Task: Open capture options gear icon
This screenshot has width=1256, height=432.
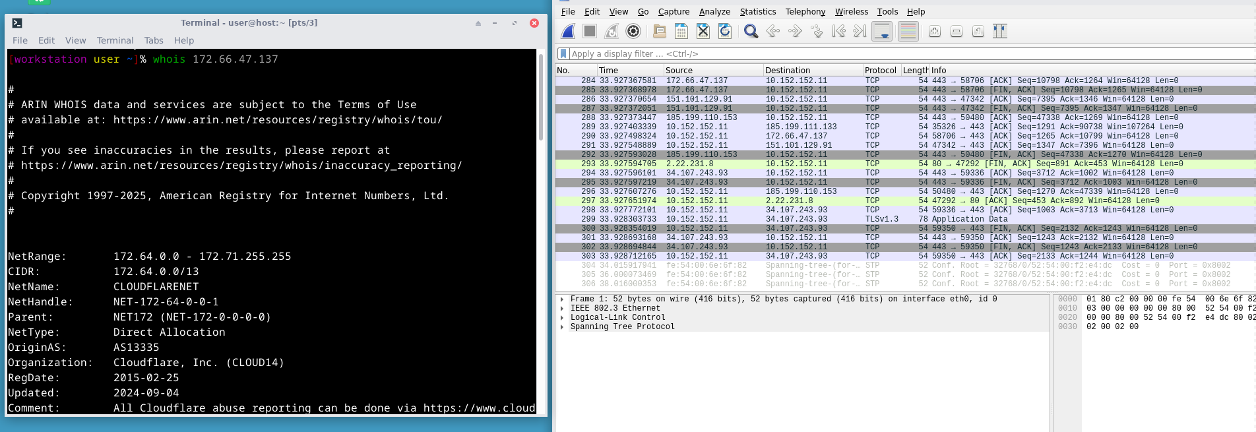Action: pyautogui.click(x=633, y=31)
